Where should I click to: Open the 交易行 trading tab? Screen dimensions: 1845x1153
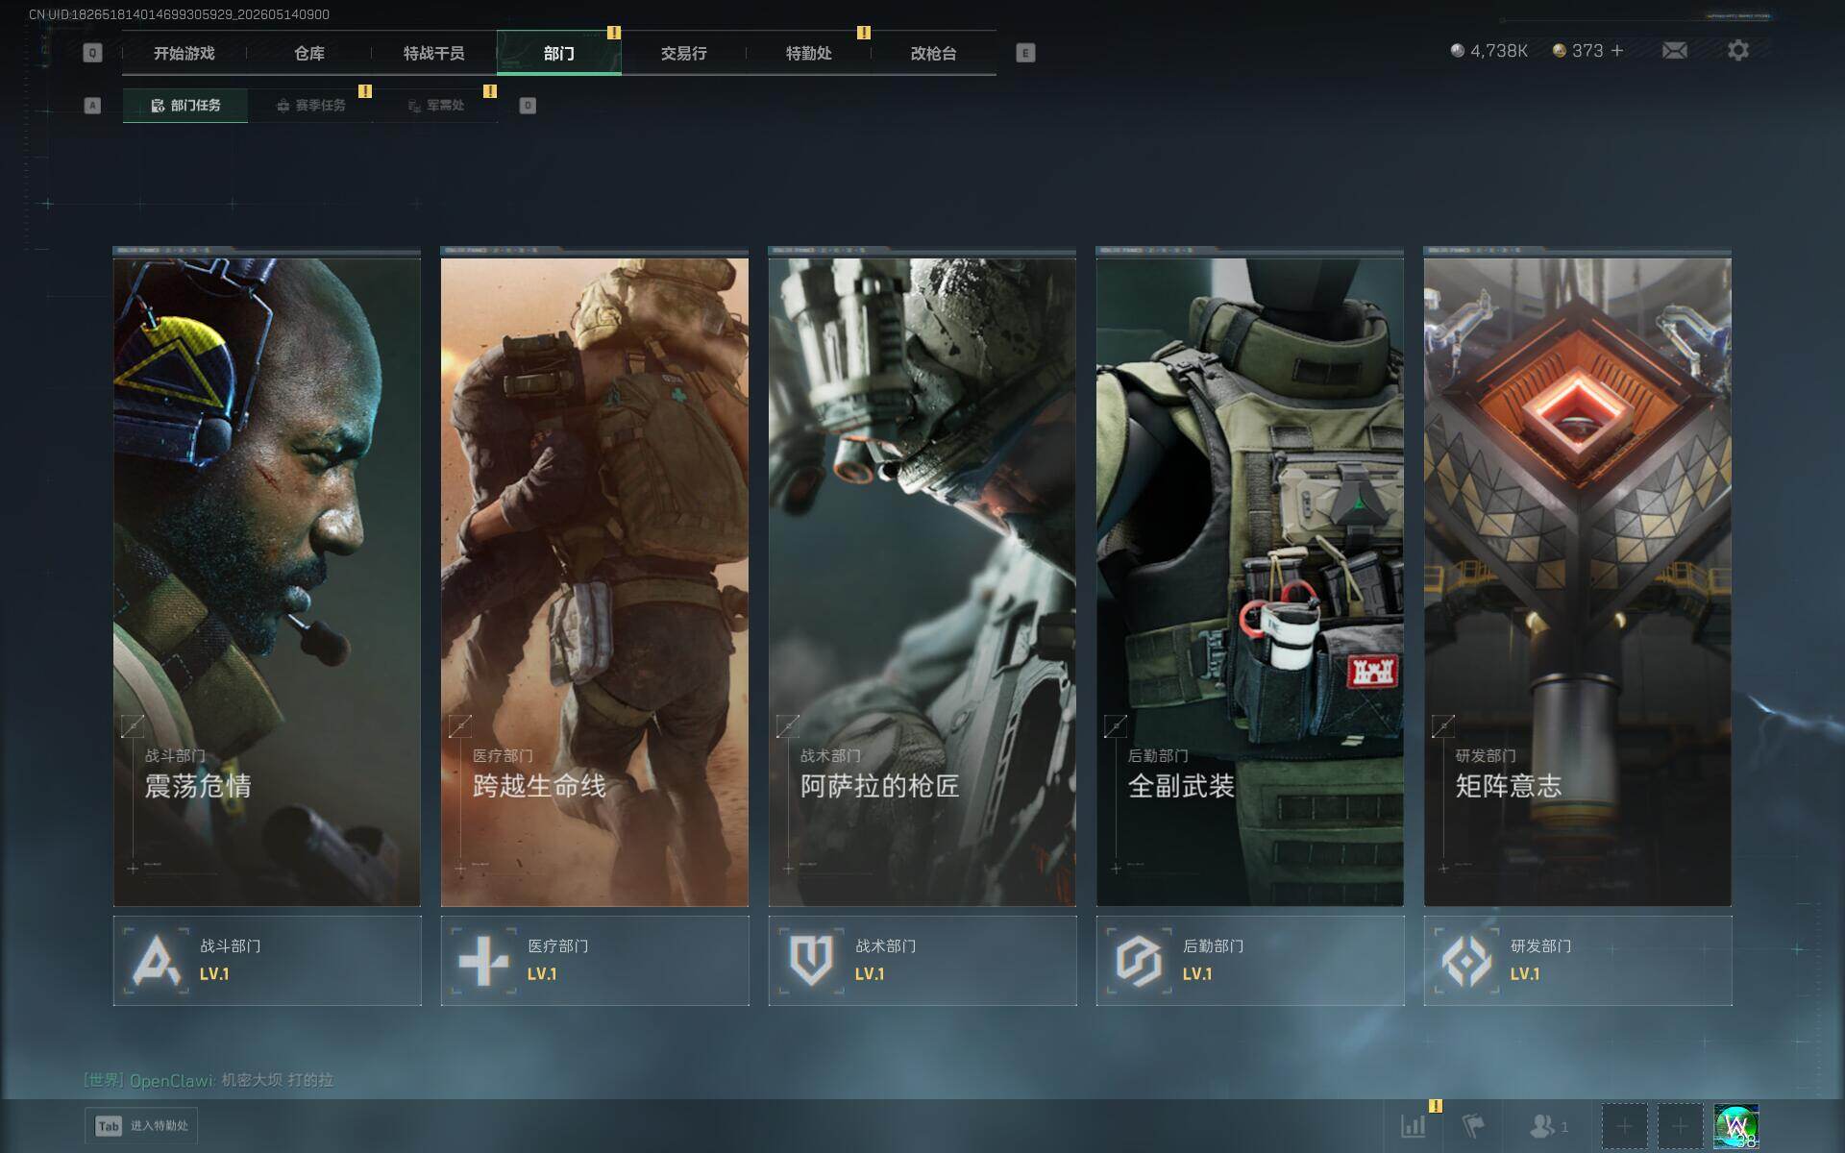(x=684, y=53)
